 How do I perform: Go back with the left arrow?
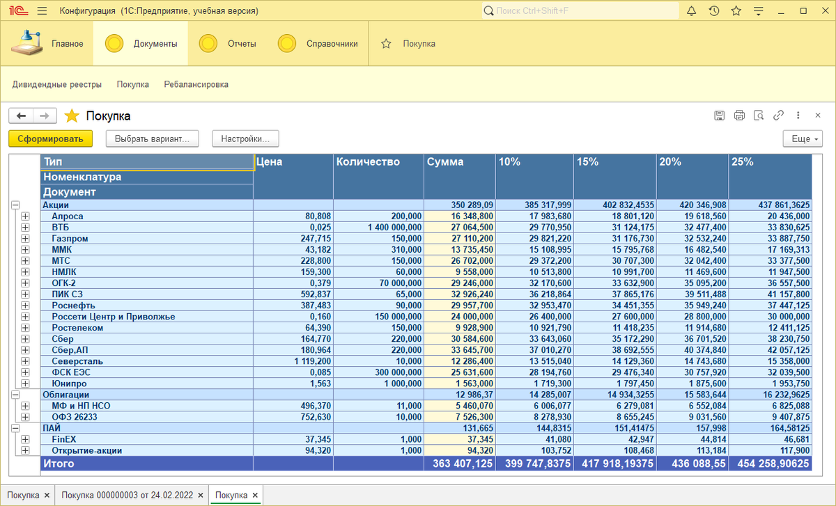[21, 116]
